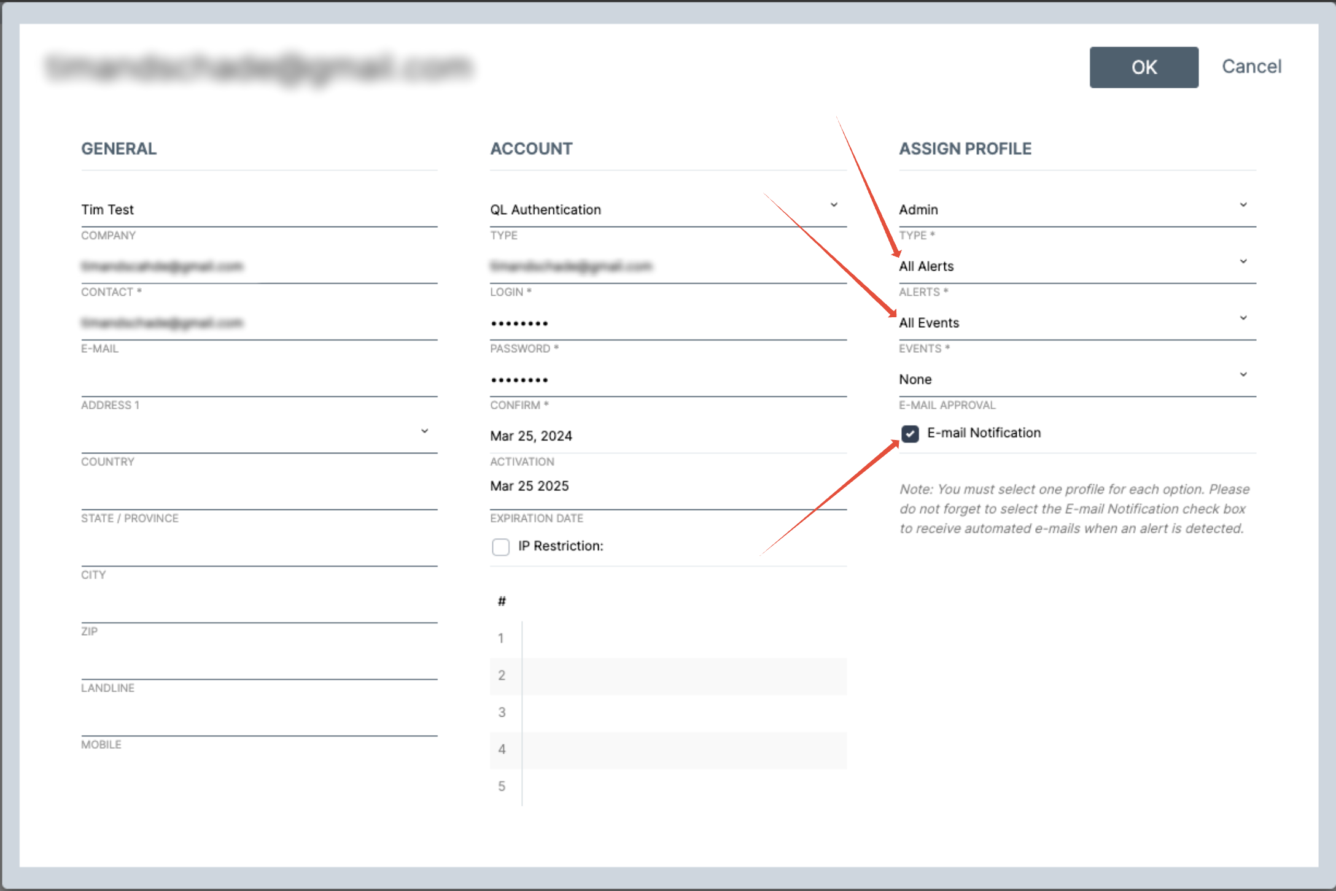Uncheck the E-mail Notification checkbox
1336x891 pixels.
(910, 434)
